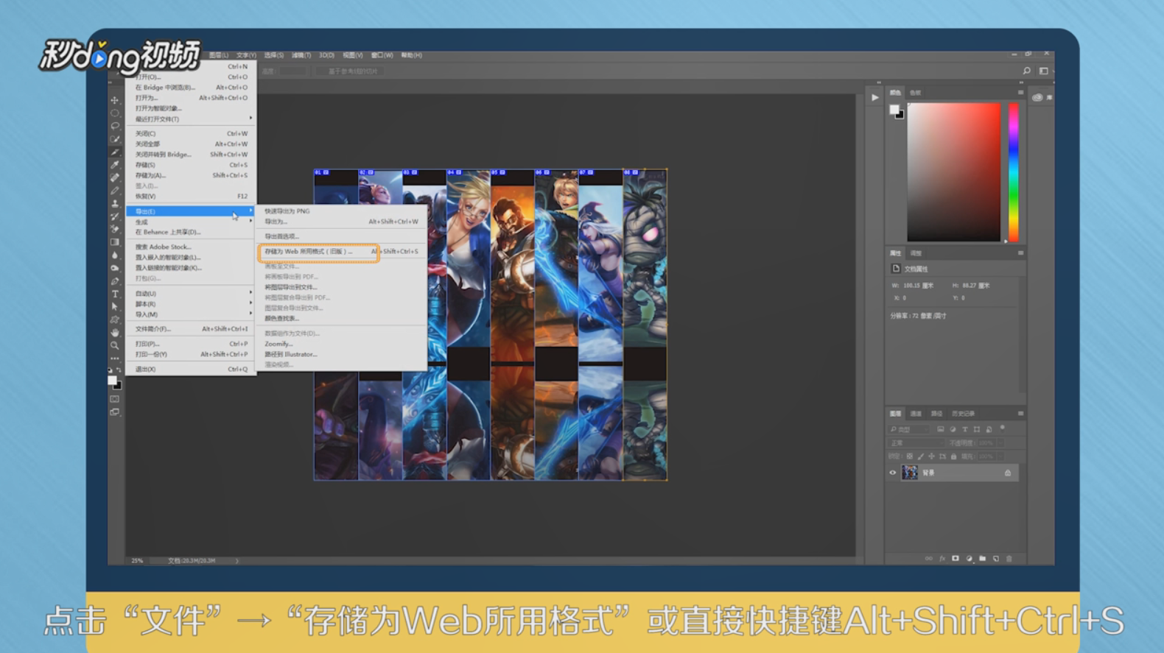Click the add layer mask icon
Image resolution: width=1164 pixels, height=653 pixels.
click(x=956, y=559)
